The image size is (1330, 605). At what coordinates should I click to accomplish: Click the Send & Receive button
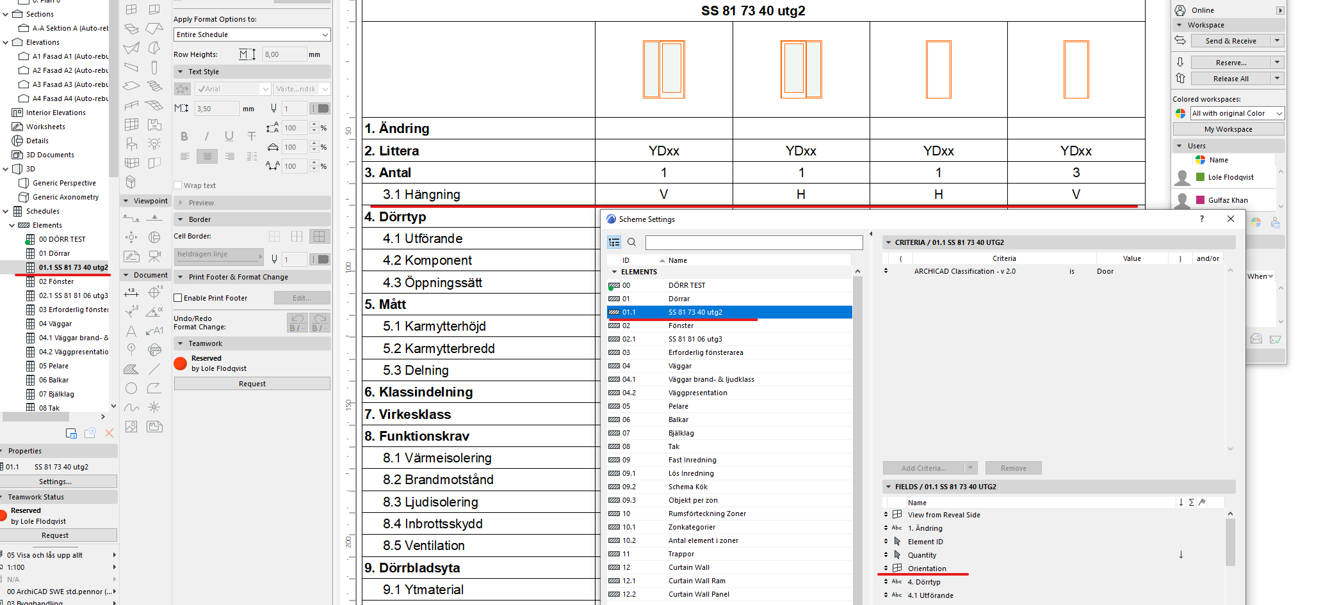click(1230, 41)
